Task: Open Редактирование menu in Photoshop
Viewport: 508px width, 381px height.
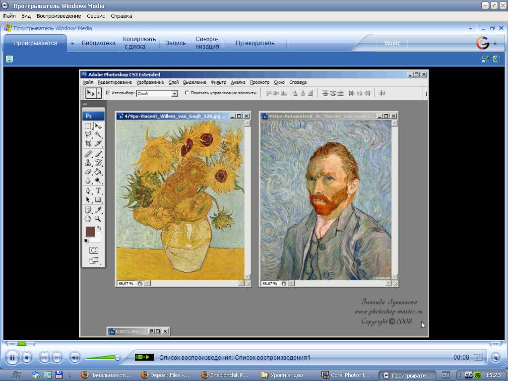Action: (115, 82)
